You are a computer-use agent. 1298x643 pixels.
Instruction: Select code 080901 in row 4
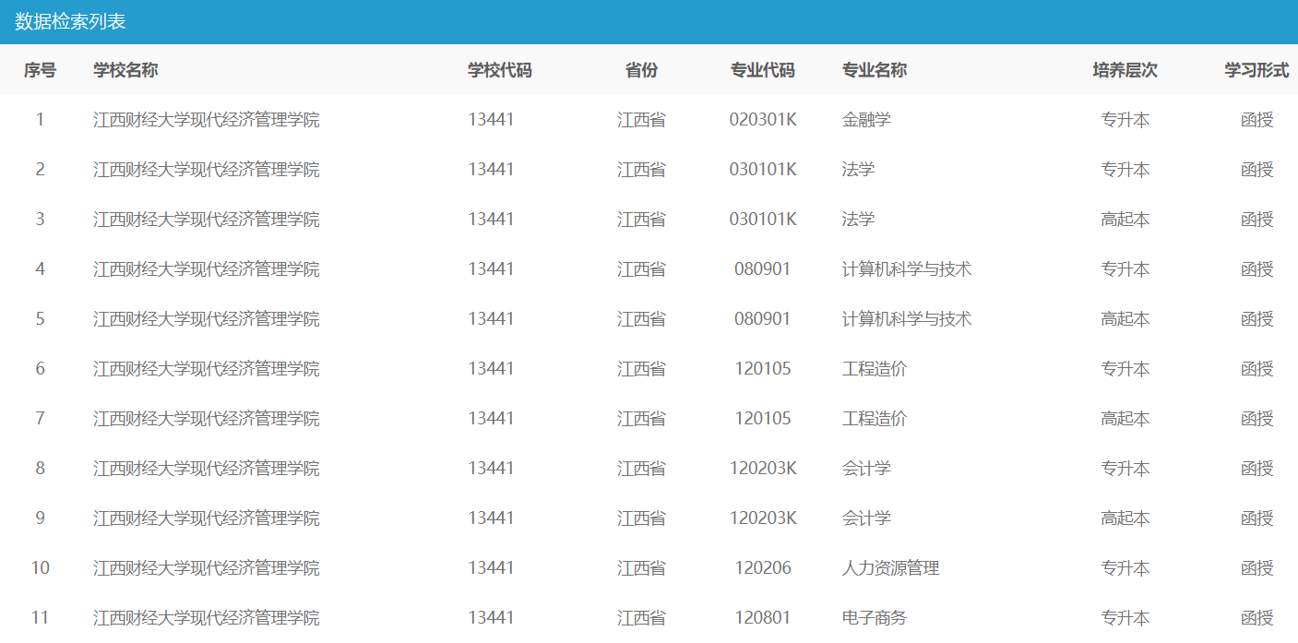pos(763,269)
